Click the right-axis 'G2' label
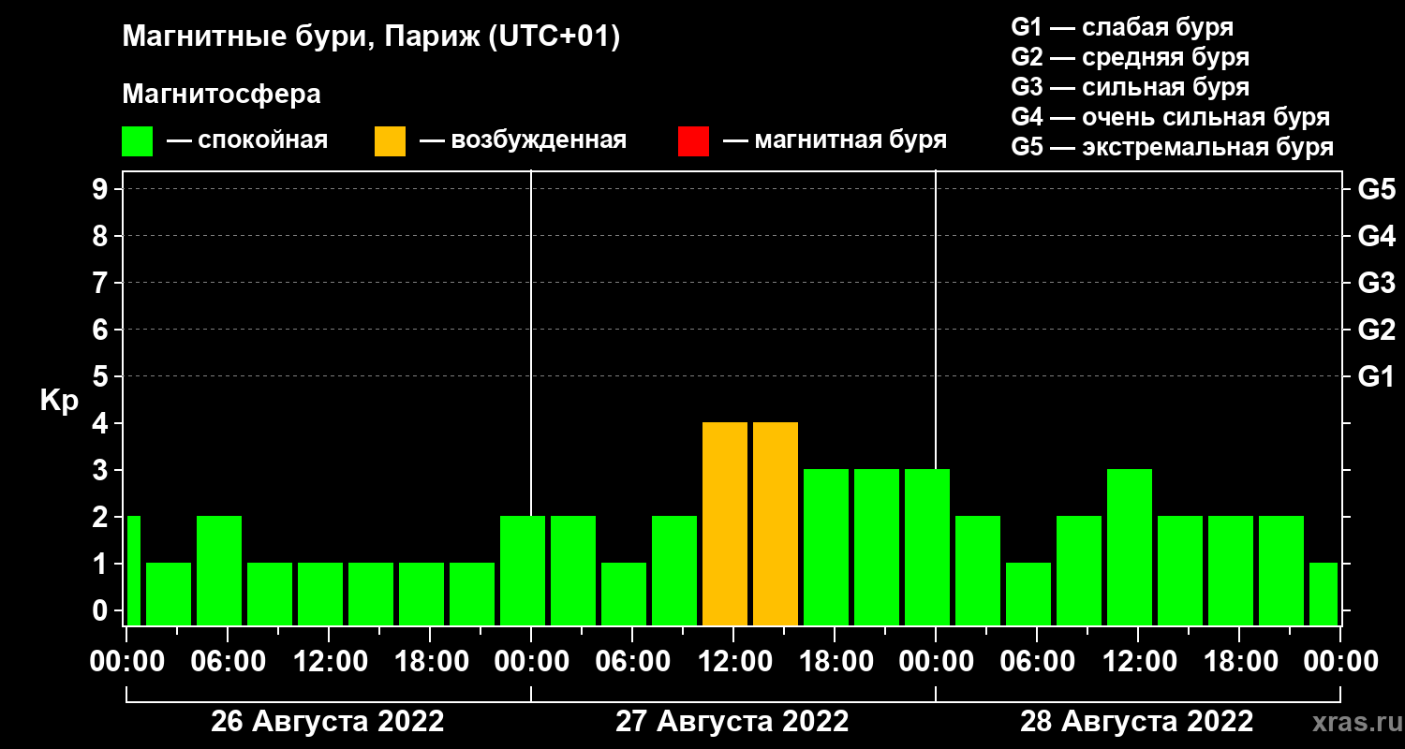 [1377, 330]
